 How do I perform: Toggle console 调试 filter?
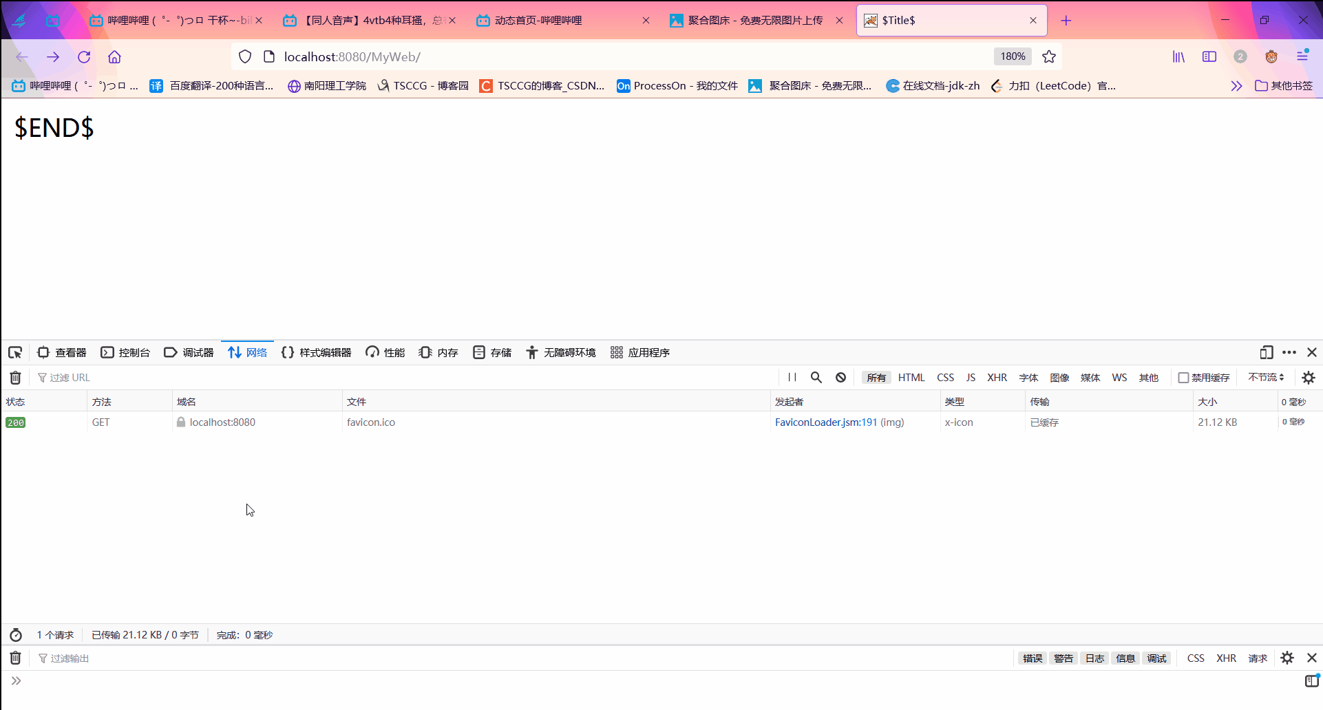pyautogui.click(x=1156, y=658)
